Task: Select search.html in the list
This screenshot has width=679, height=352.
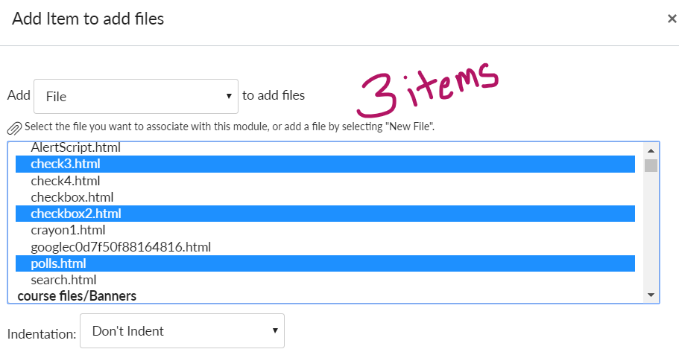Action: click(63, 281)
